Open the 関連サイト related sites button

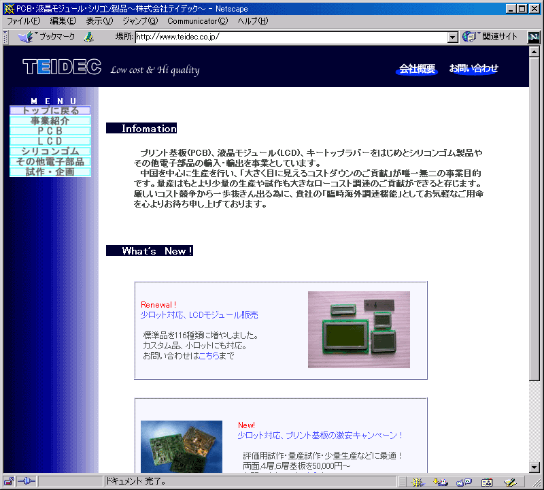click(x=490, y=37)
